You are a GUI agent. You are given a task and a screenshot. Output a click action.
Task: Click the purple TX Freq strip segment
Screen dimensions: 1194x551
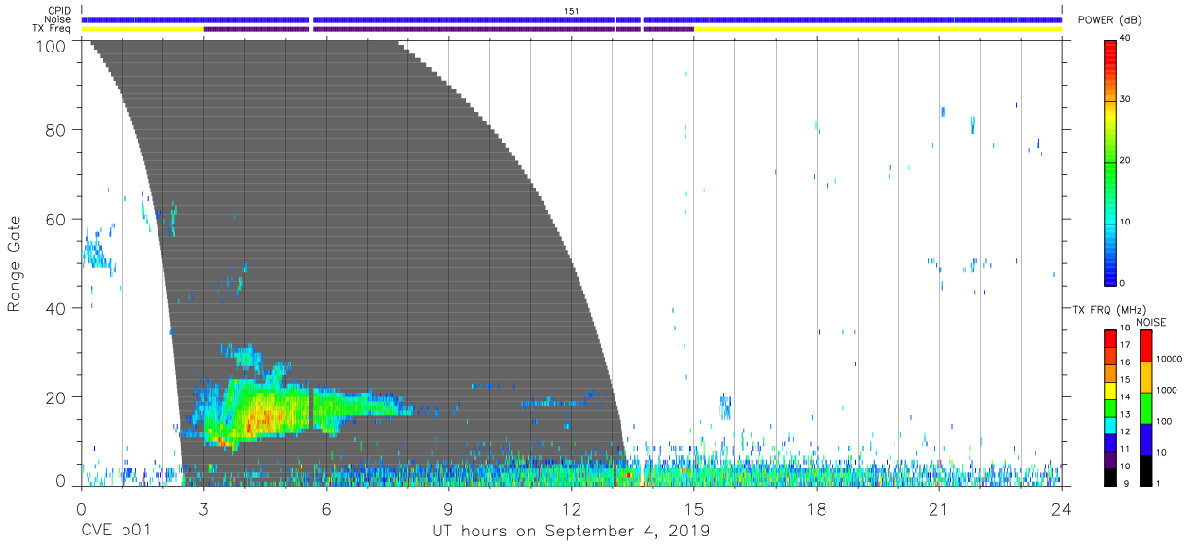click(448, 29)
